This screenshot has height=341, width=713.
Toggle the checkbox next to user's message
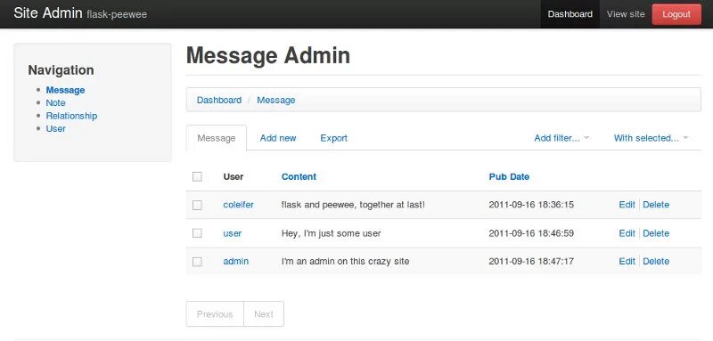coord(197,233)
